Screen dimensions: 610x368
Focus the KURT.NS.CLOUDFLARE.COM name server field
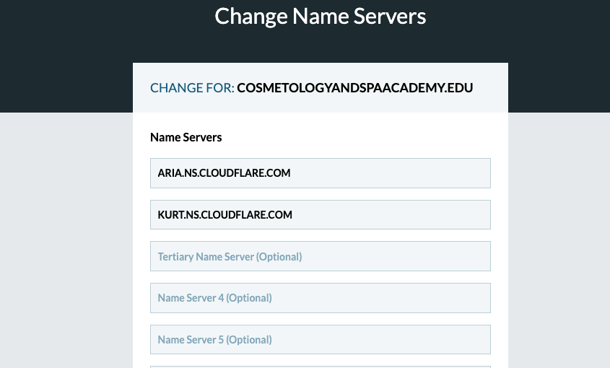[321, 215]
